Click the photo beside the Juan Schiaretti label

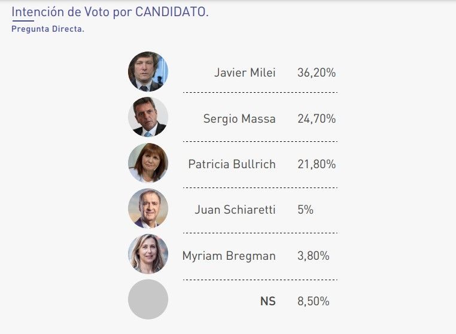click(x=148, y=208)
